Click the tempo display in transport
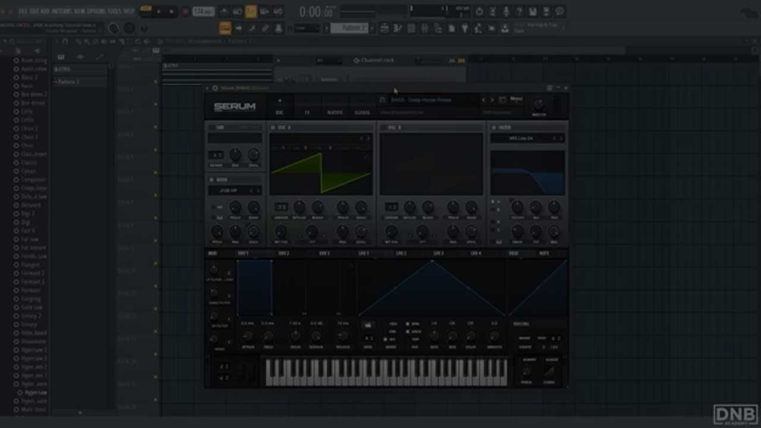This screenshot has width=761, height=428. tap(203, 11)
